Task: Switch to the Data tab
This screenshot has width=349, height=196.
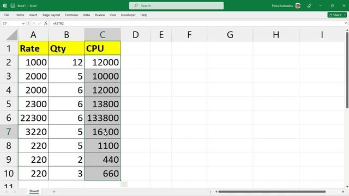Action: pos(87,15)
